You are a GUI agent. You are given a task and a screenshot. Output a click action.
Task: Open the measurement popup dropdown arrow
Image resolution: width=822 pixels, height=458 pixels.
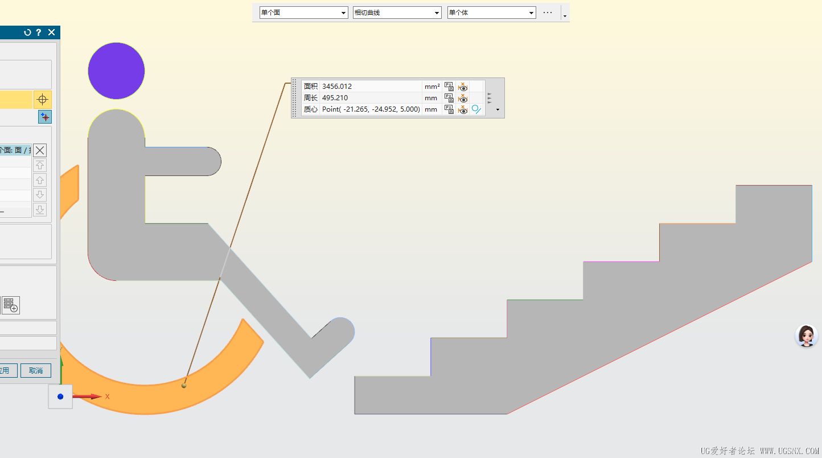coord(498,109)
